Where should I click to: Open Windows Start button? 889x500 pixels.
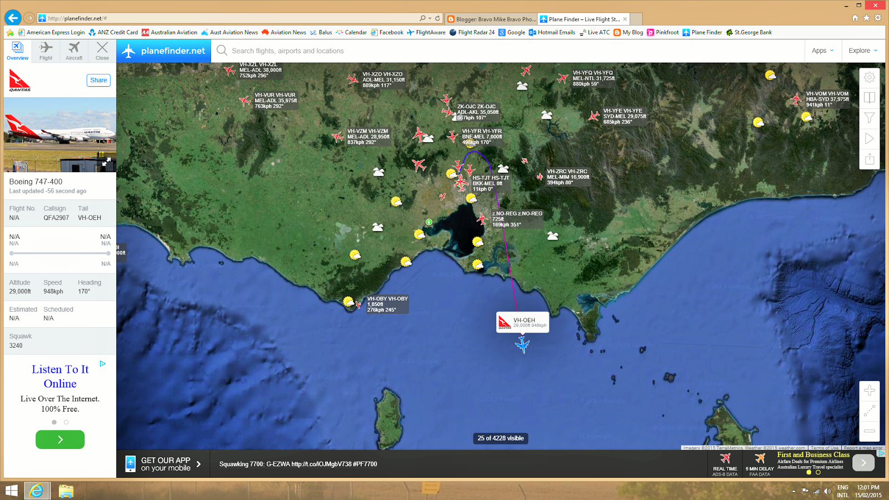coord(11,491)
